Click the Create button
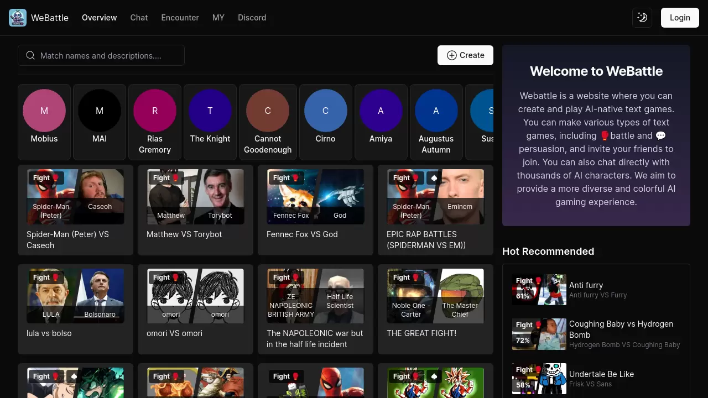Viewport: 708px width, 398px height. (465, 55)
